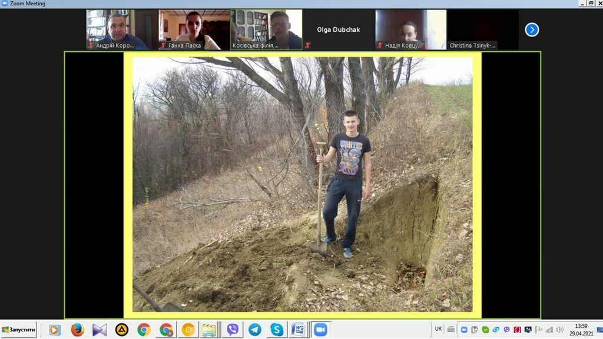
Task: Select the Косівська філія participant tile
Action: 266,29
